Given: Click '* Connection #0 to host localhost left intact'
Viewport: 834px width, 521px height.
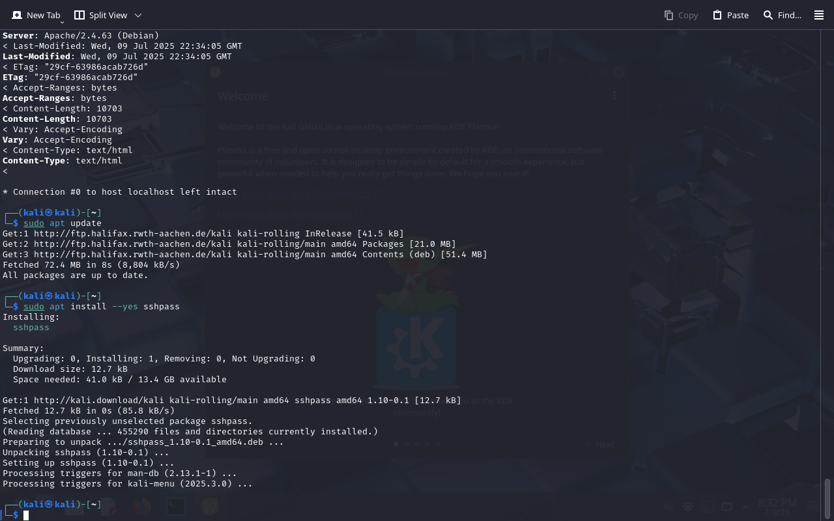Looking at the screenshot, I should pos(120,192).
